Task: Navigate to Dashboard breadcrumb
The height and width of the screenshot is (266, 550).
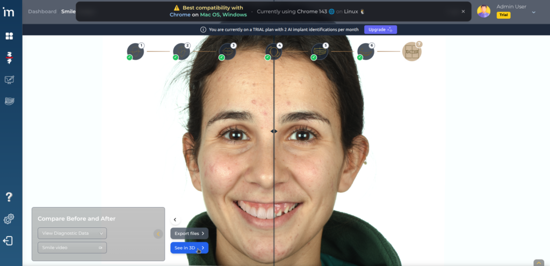Action: [42, 11]
